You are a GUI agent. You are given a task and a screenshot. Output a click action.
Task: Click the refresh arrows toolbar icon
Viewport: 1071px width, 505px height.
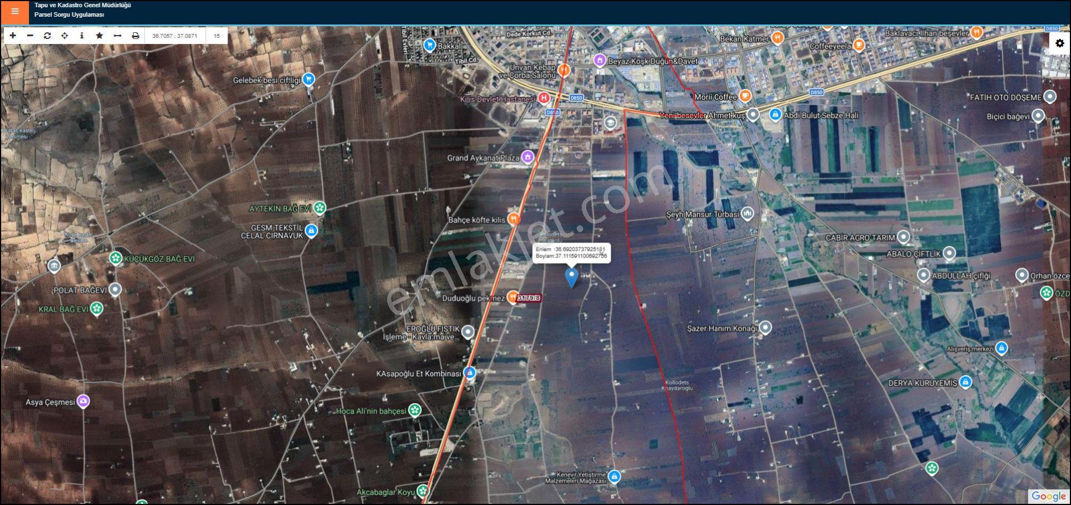47,36
